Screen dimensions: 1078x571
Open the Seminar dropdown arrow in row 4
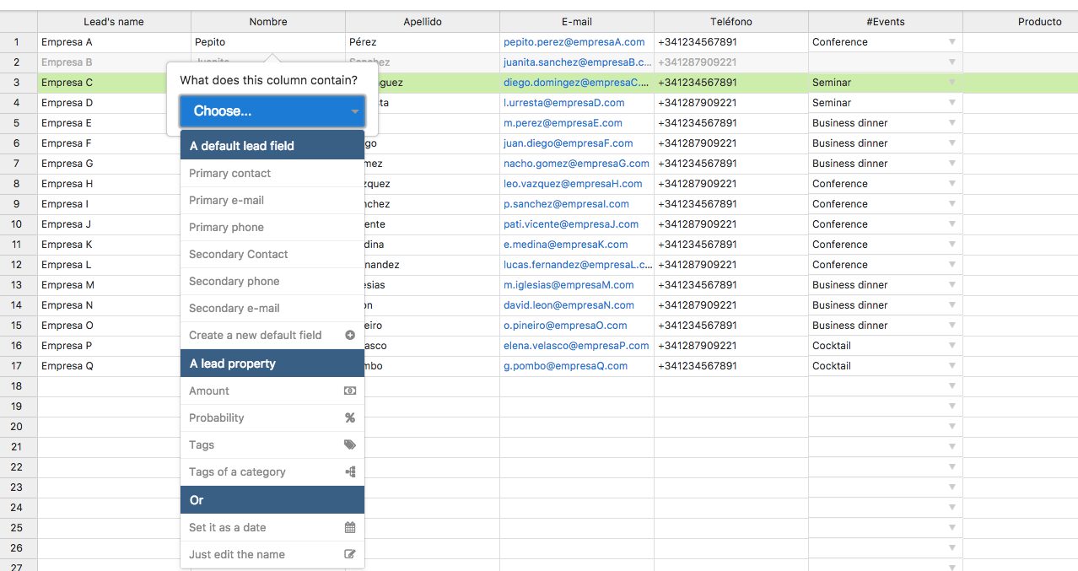(951, 102)
